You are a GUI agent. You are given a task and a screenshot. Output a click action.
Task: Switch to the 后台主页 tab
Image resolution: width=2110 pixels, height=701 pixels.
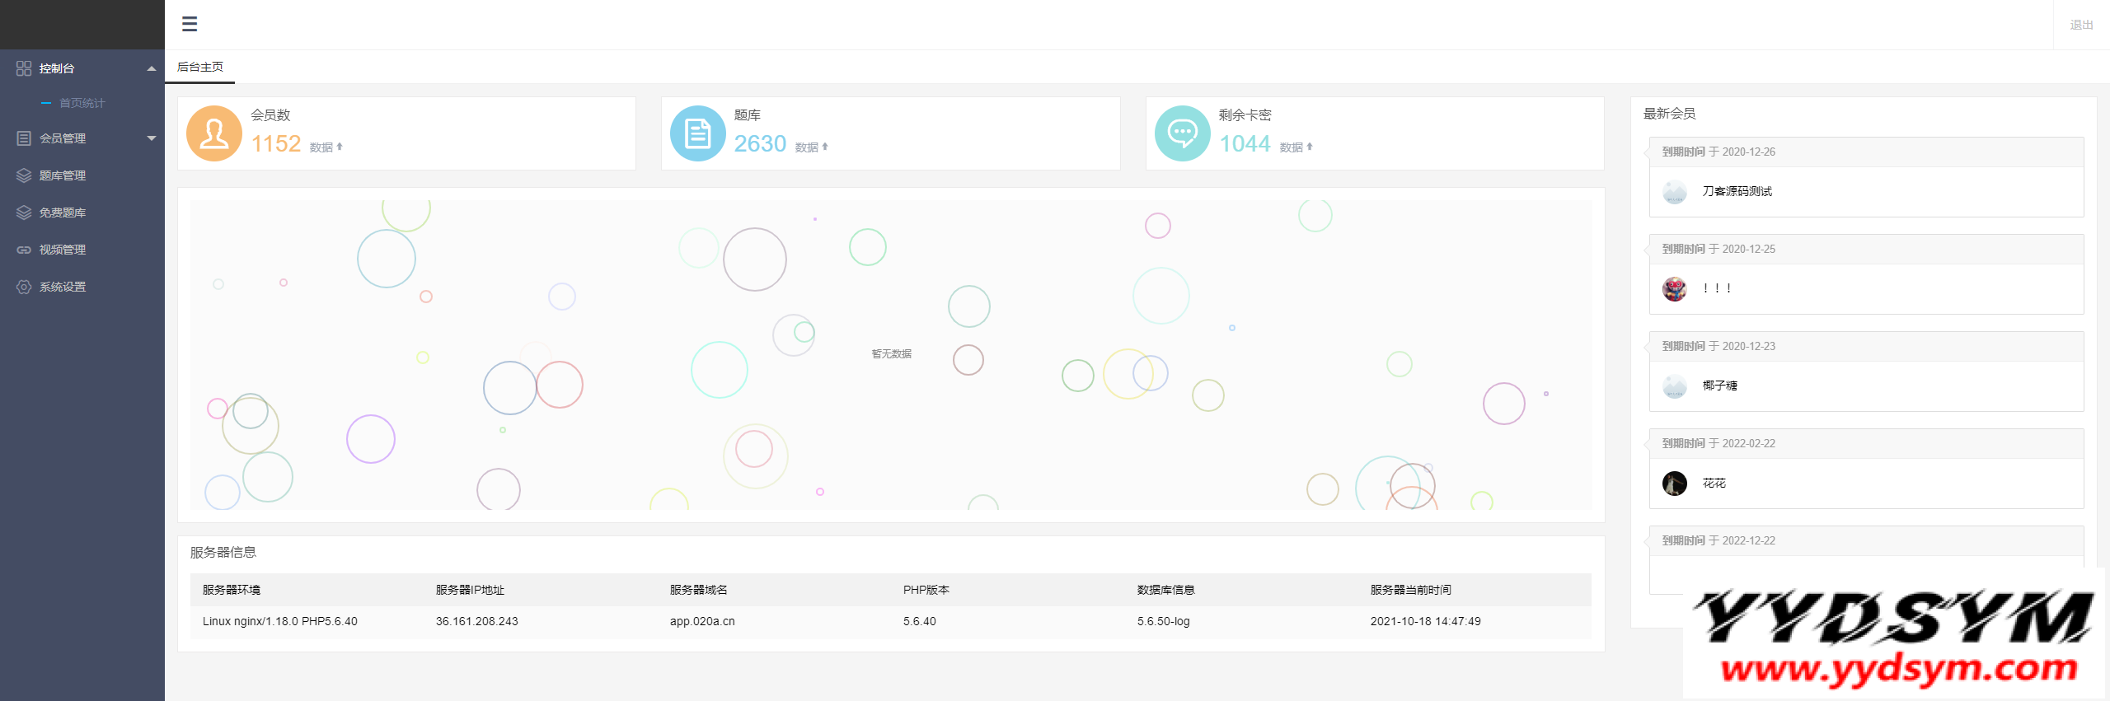click(x=200, y=67)
